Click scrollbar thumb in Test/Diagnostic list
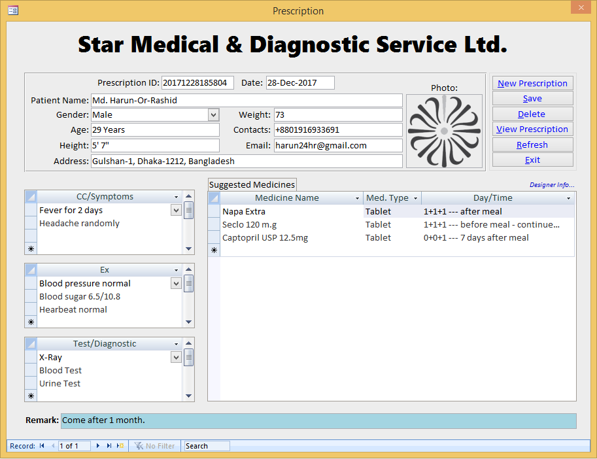 pos(188,358)
